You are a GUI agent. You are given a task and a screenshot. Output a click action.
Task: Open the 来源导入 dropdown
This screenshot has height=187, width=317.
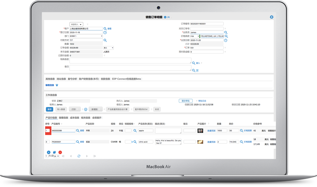point(76,24)
